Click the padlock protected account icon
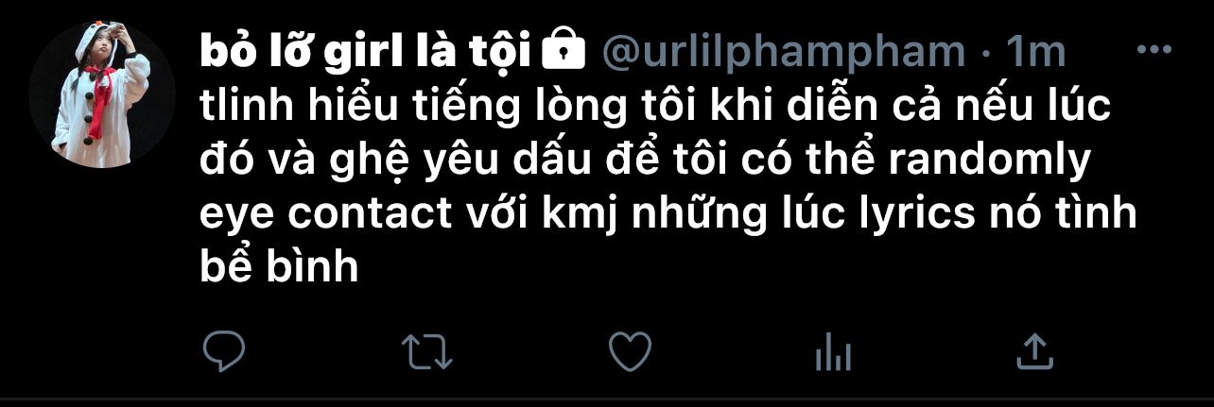 564,50
